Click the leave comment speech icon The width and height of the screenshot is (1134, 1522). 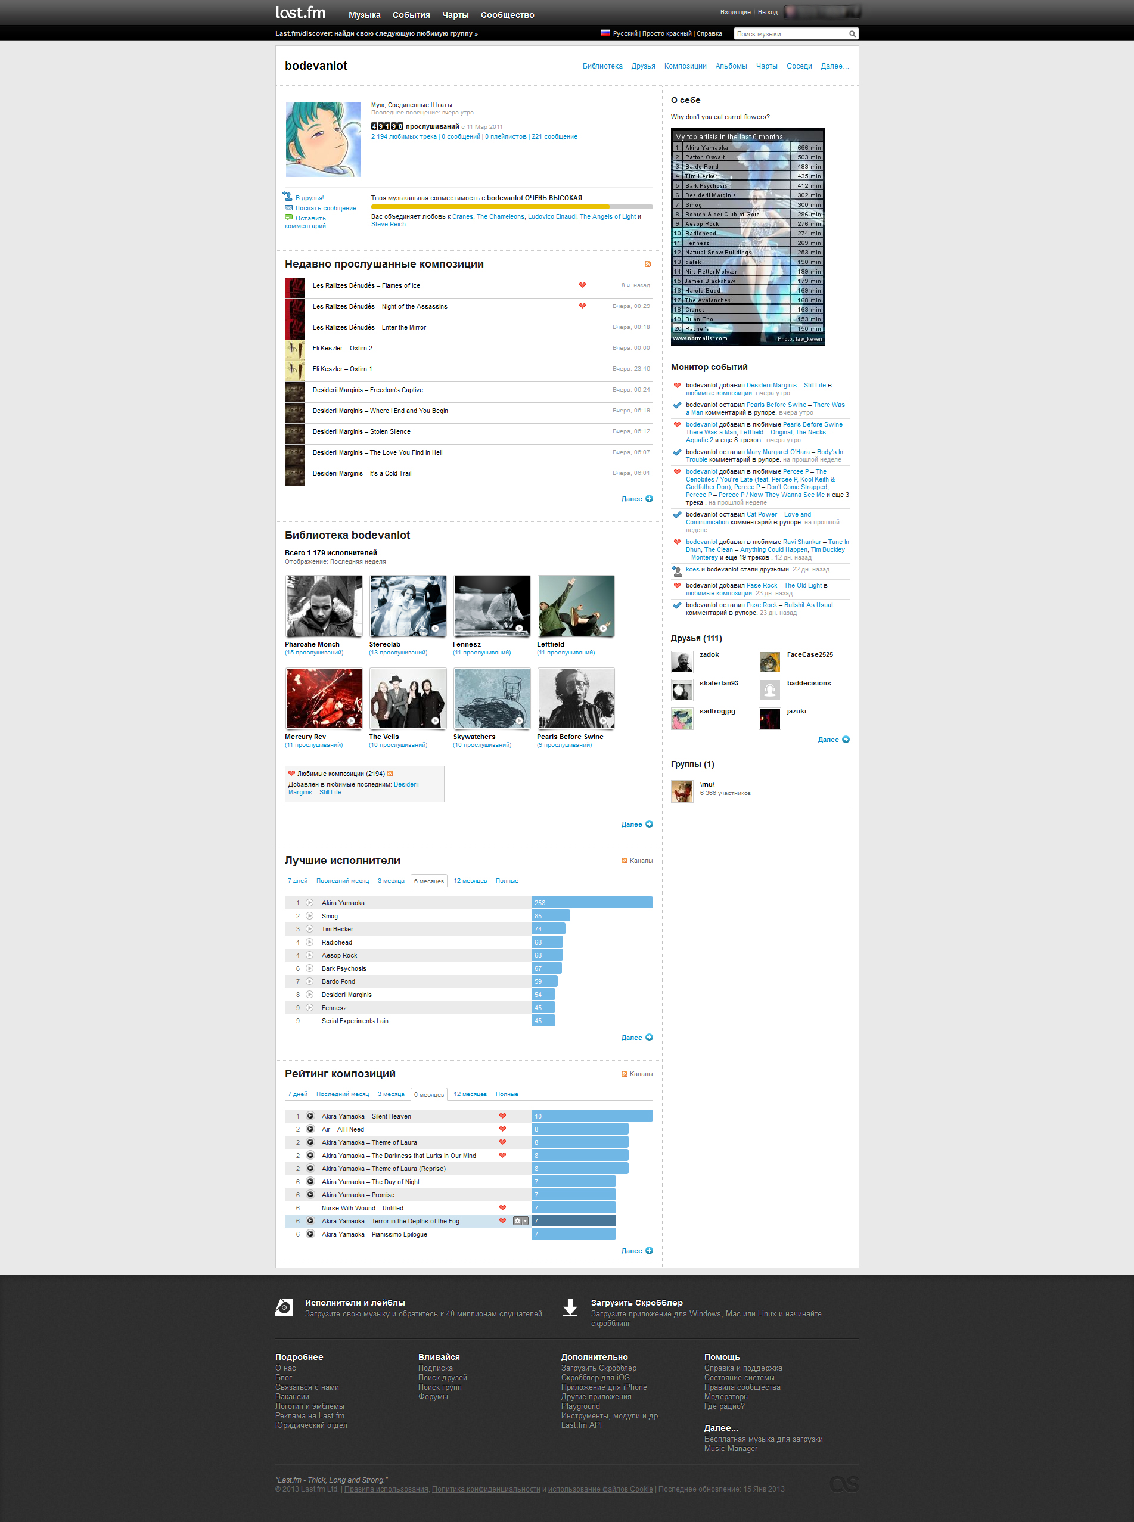[288, 218]
